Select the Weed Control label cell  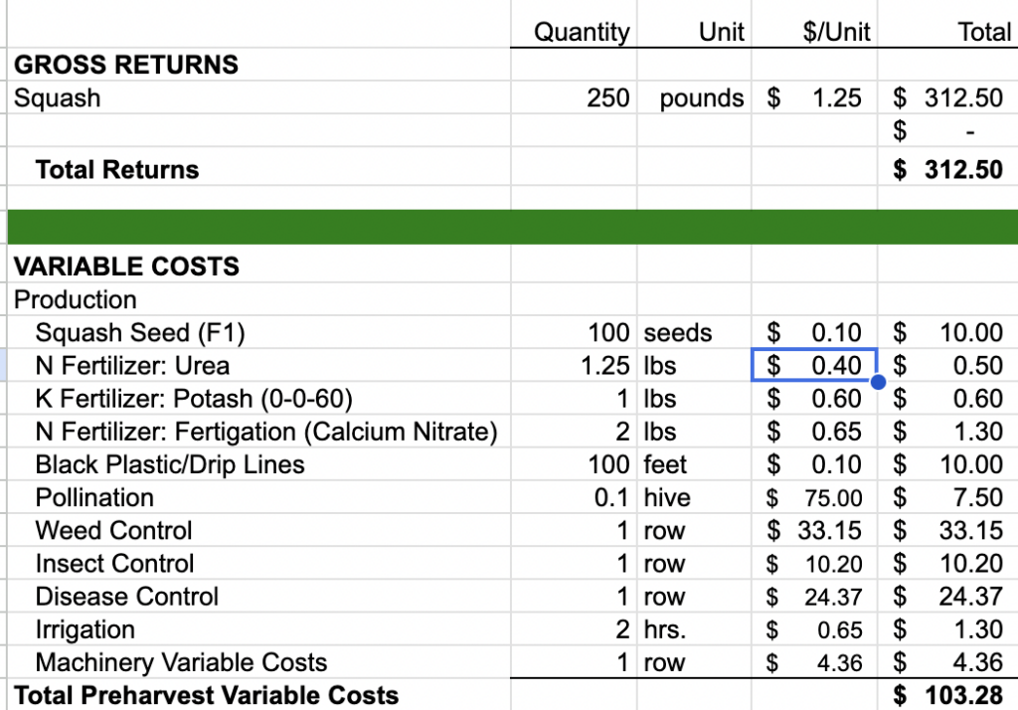click(x=113, y=531)
